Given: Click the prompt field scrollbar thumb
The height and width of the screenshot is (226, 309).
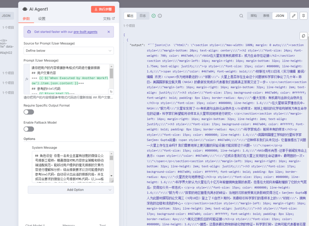Looking at the screenshot, I should [111, 74].
